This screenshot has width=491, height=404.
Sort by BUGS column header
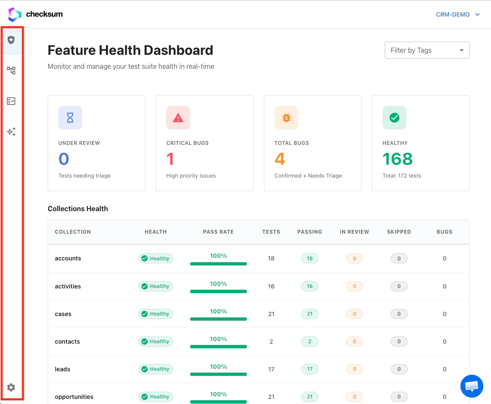coord(445,232)
